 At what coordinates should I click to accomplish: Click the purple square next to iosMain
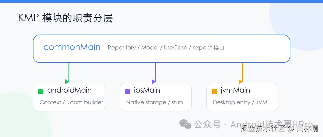(127, 91)
